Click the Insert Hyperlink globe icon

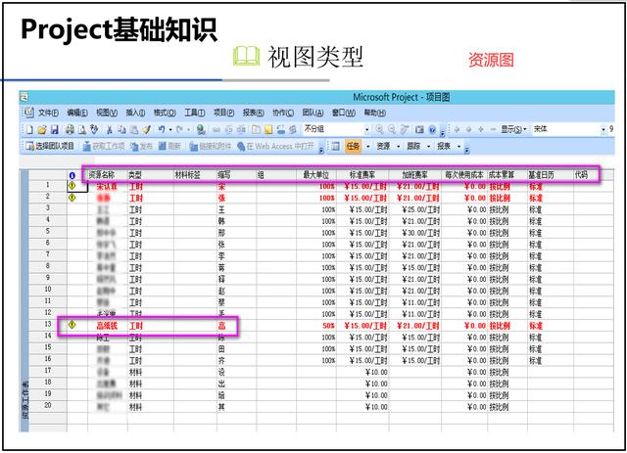pos(201,130)
